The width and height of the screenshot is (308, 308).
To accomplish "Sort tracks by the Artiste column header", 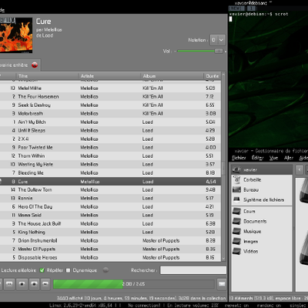I will point(109,76).
